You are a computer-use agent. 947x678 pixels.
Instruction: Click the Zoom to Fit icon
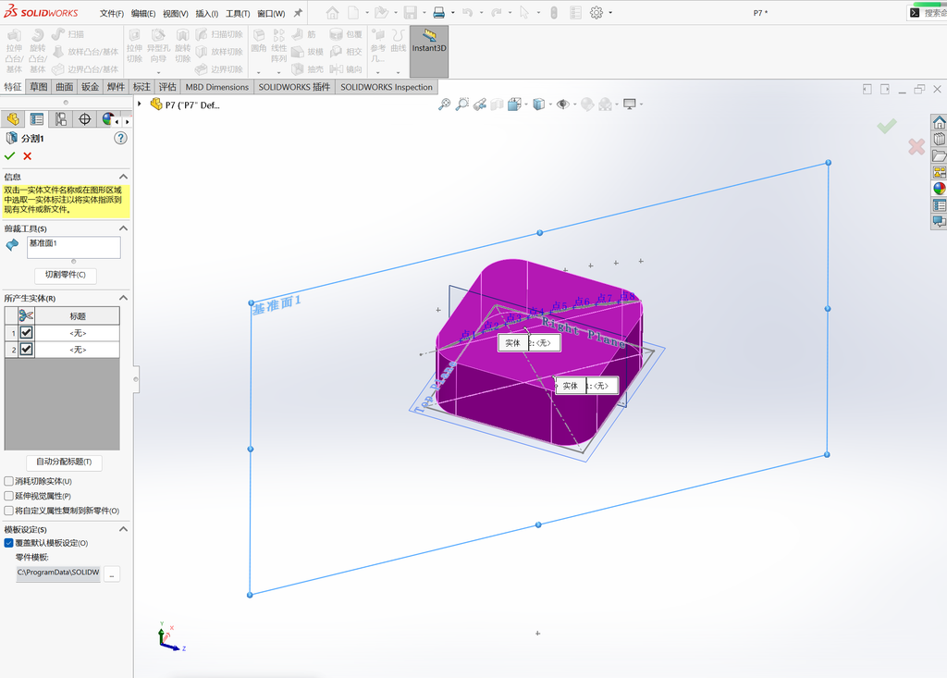point(444,105)
